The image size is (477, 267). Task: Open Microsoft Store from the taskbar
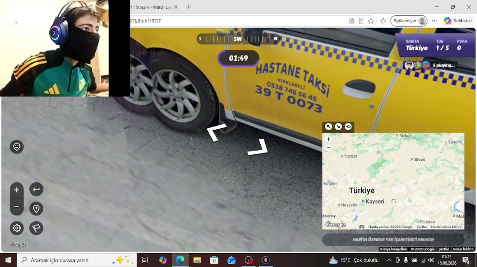tap(214, 260)
